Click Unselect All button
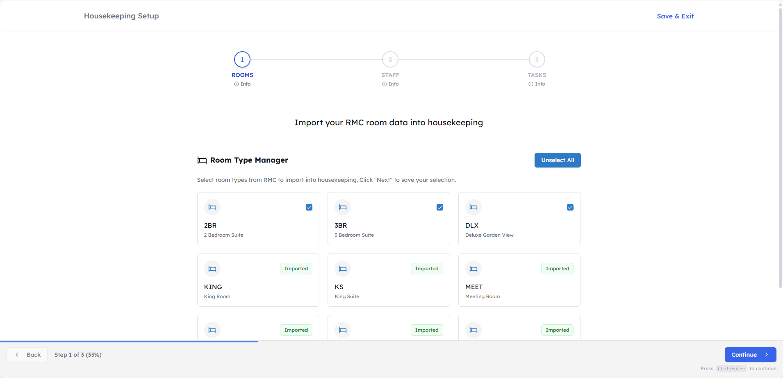The image size is (783, 378). tap(558, 160)
